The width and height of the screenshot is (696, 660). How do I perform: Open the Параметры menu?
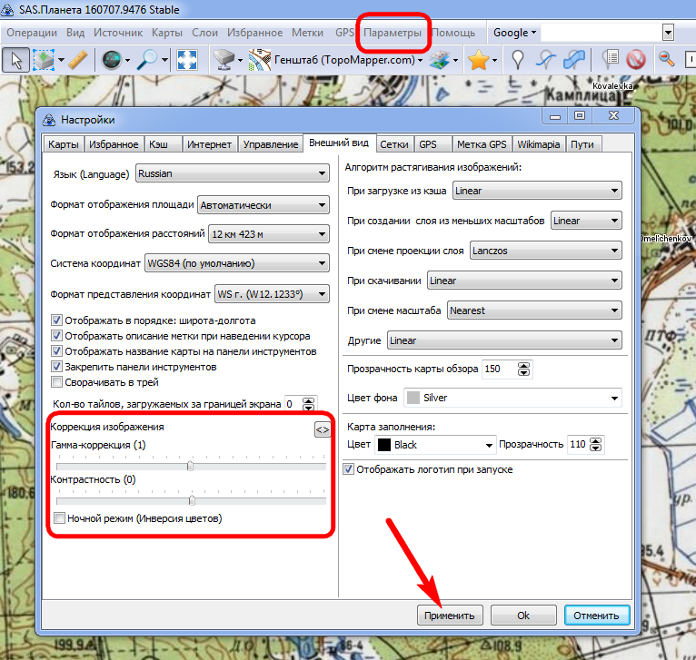click(x=393, y=33)
